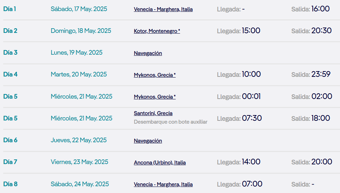Screen dimensions: 340x193
Task: Click the Kotor arrival time 15:00
Action: point(251,31)
